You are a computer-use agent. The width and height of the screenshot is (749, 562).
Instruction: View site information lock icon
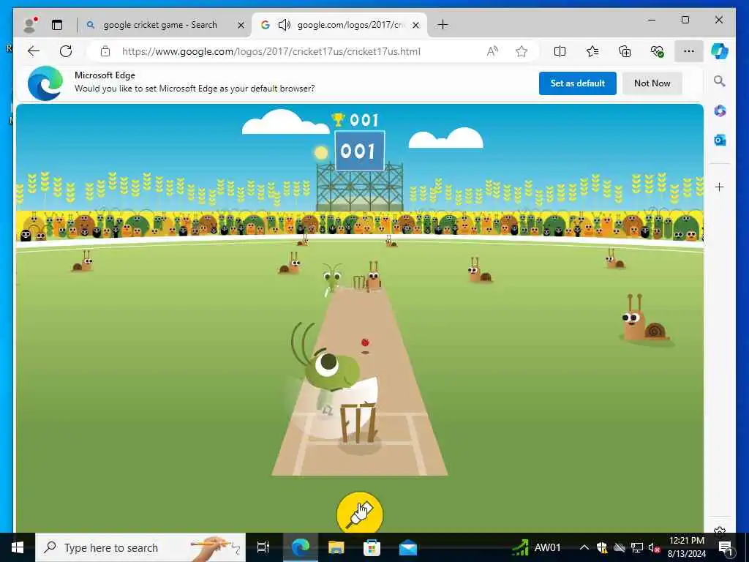click(x=105, y=51)
